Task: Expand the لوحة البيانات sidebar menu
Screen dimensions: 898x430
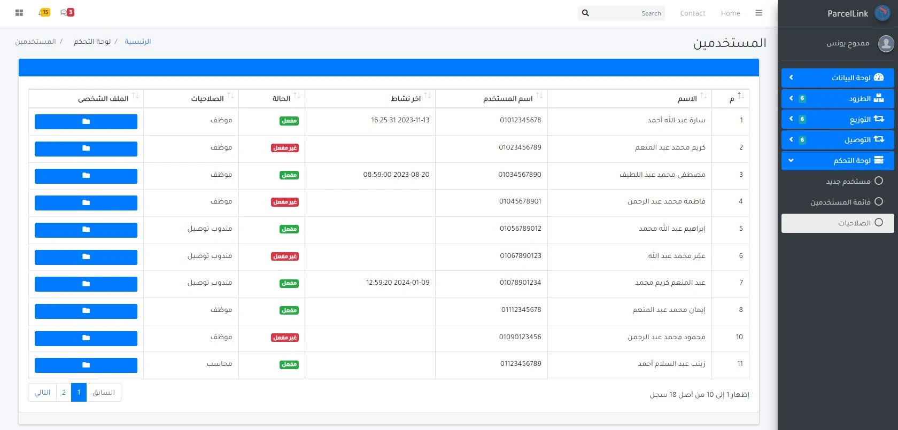Action: click(838, 77)
